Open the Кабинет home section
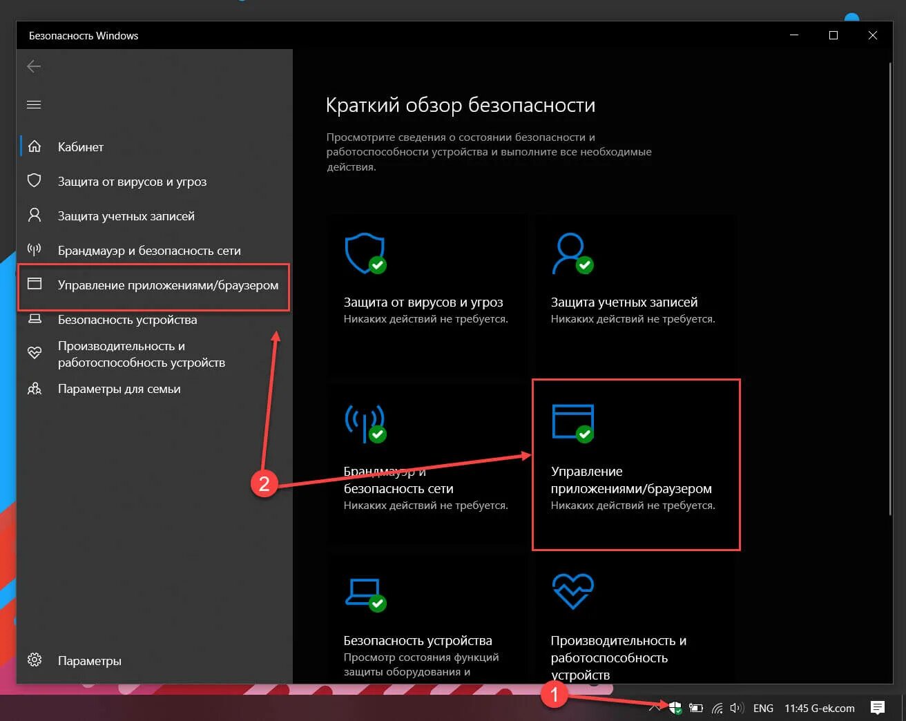Image resolution: width=906 pixels, height=721 pixels. pyautogui.click(x=155, y=146)
